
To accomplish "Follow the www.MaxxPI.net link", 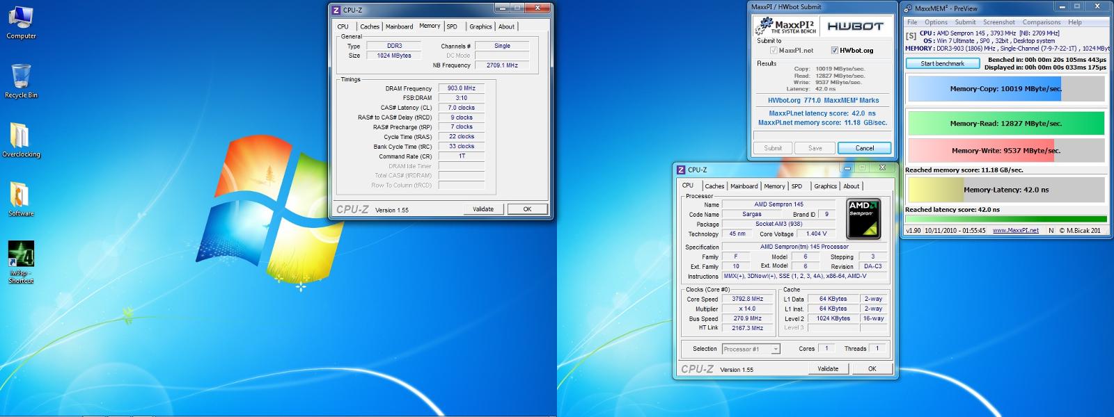I will [x=1015, y=231].
